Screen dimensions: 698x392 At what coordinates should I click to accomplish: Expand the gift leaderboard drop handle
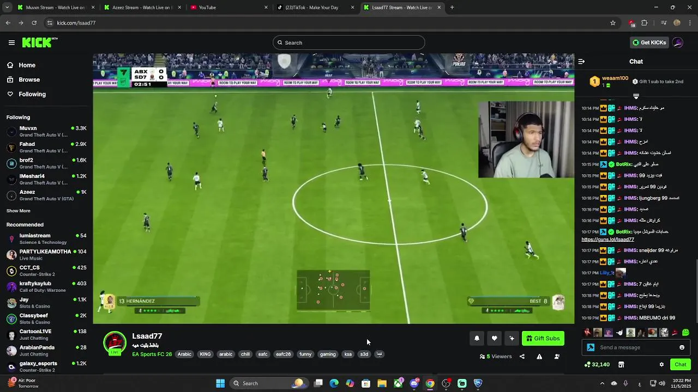tap(636, 96)
